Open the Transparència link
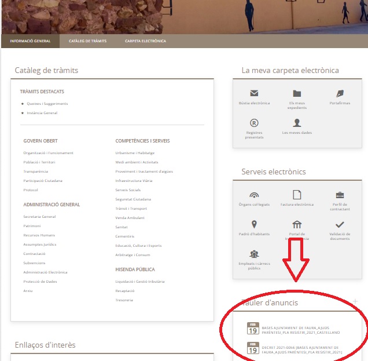The width and height of the screenshot is (368, 361). (x=36, y=172)
